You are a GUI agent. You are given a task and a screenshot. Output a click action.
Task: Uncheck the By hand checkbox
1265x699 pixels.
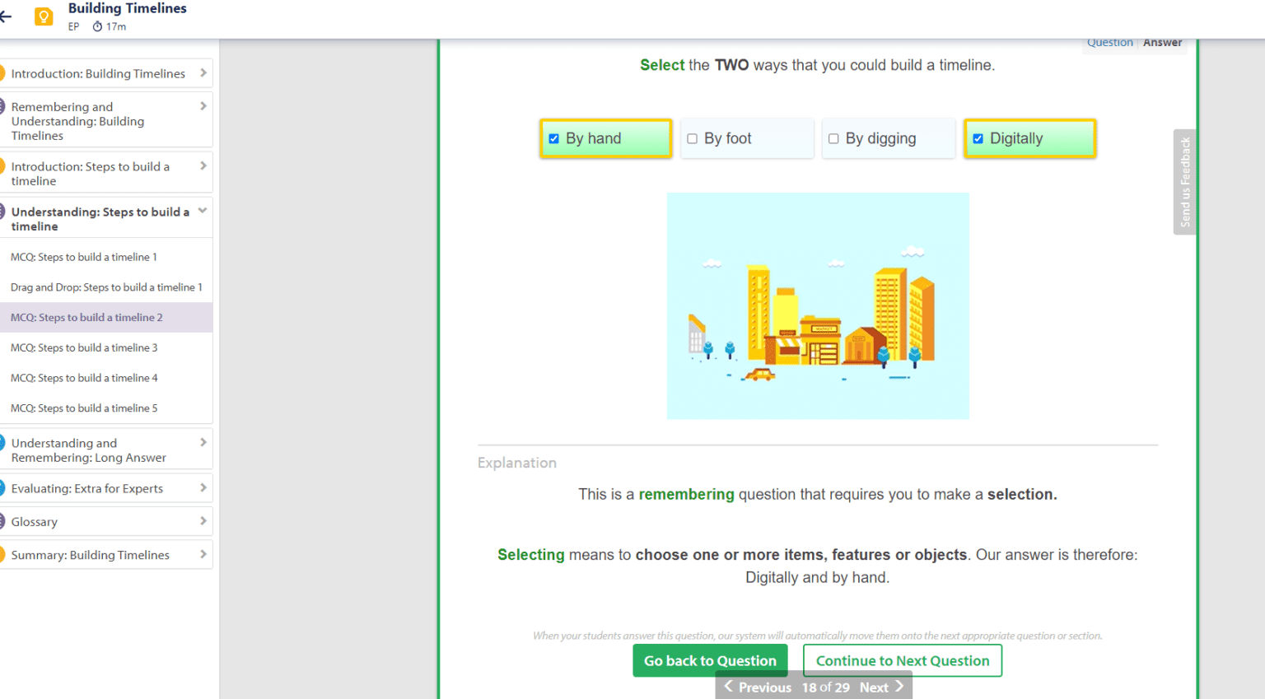pyautogui.click(x=554, y=139)
